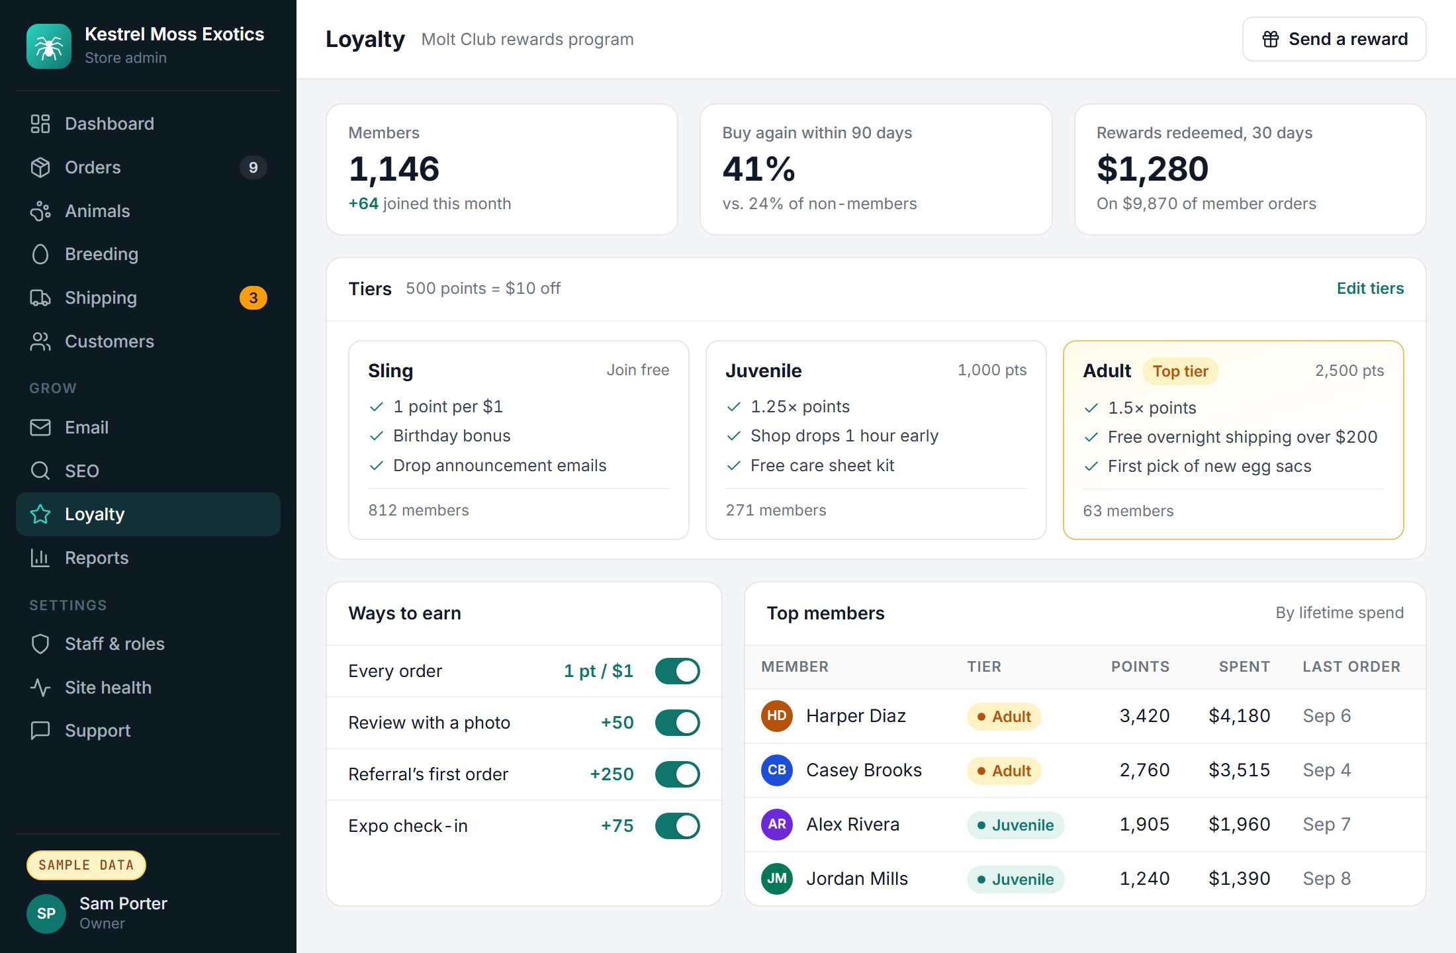The image size is (1456, 953).
Task: Click the Juvenile tier card heading
Action: coord(763,371)
